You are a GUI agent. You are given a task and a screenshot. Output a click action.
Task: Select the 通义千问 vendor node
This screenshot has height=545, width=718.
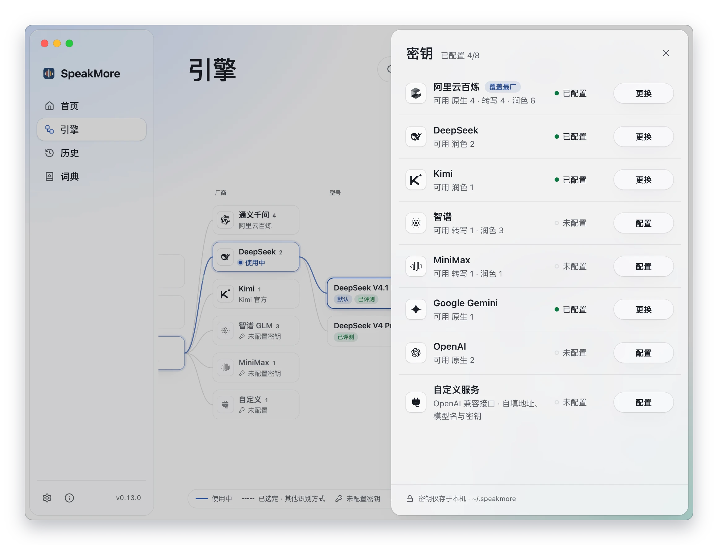click(x=256, y=220)
